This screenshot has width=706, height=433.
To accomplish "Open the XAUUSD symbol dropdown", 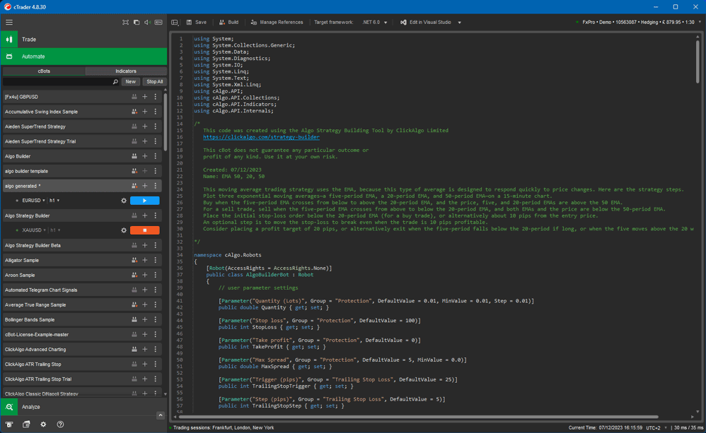I will (x=34, y=230).
